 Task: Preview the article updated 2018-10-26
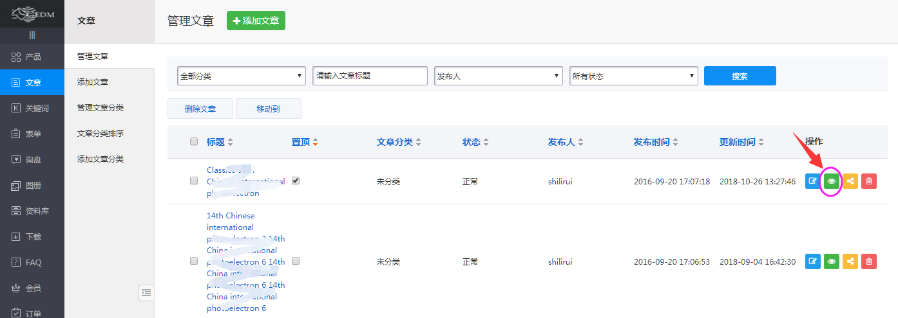(832, 182)
